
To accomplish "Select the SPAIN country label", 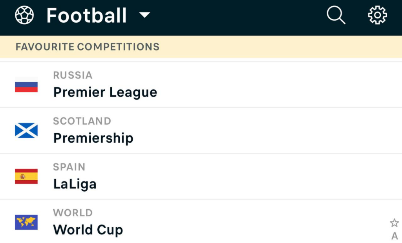I will [x=69, y=167].
